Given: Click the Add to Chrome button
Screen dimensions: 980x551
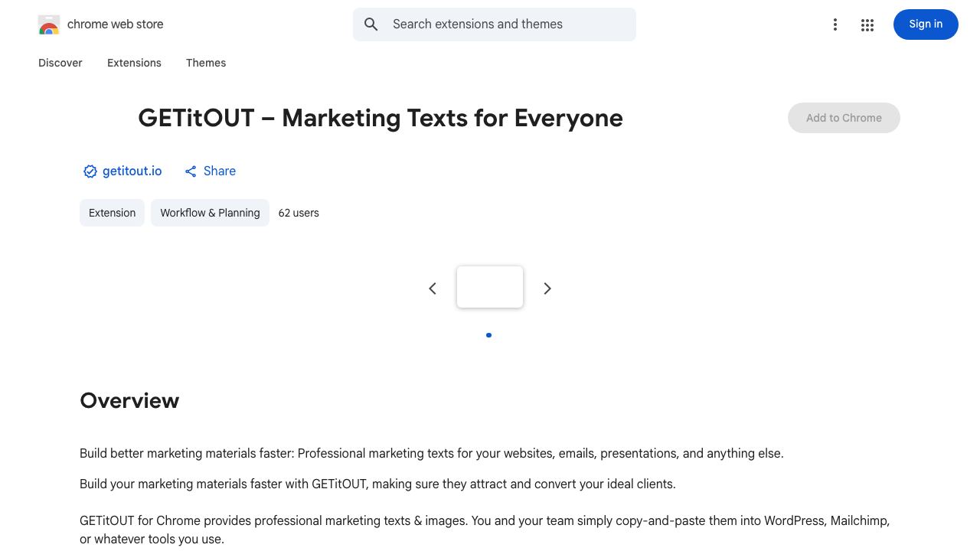Looking at the screenshot, I should [844, 118].
